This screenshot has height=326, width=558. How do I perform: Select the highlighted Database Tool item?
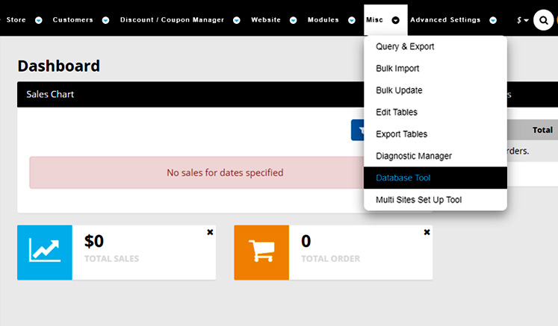point(435,178)
